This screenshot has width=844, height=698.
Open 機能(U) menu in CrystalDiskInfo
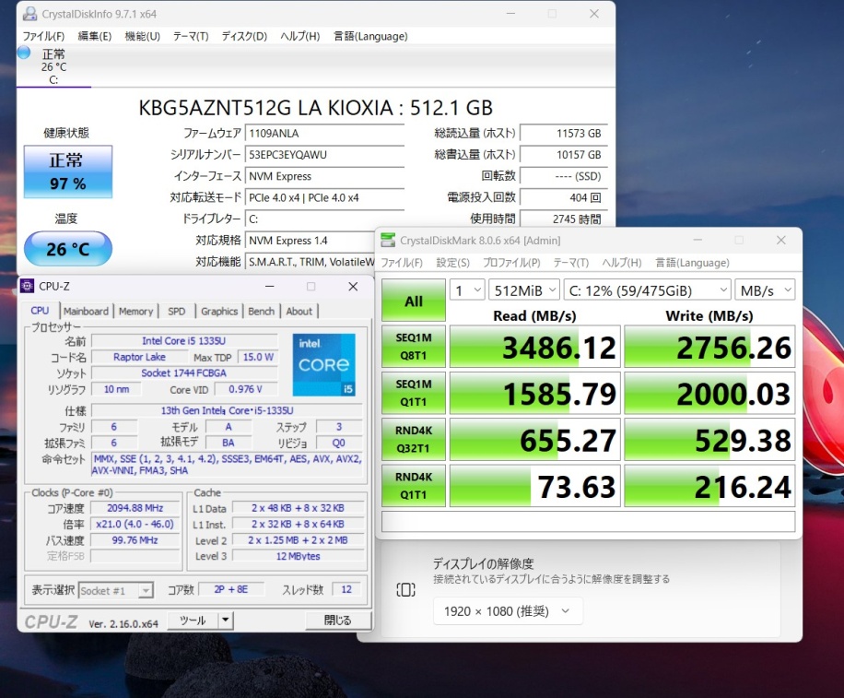[x=142, y=36]
